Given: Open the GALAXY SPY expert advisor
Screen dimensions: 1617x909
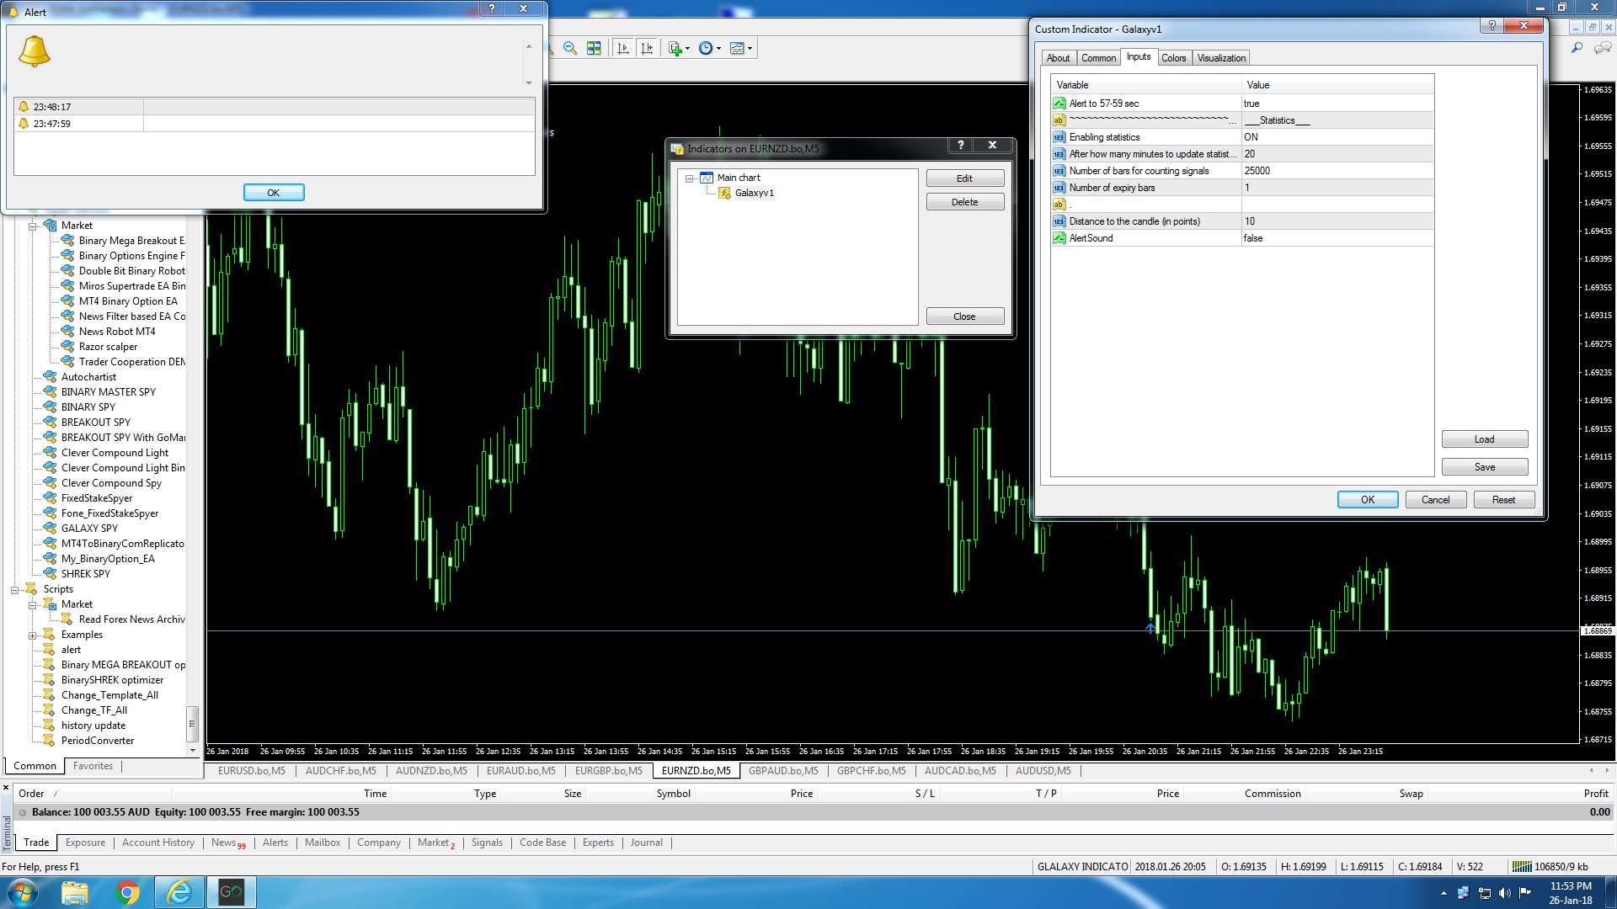Looking at the screenshot, I should [x=89, y=529].
